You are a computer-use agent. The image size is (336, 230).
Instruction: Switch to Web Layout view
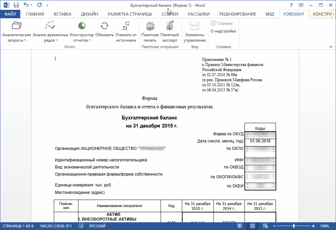pyautogui.click(x=265, y=226)
